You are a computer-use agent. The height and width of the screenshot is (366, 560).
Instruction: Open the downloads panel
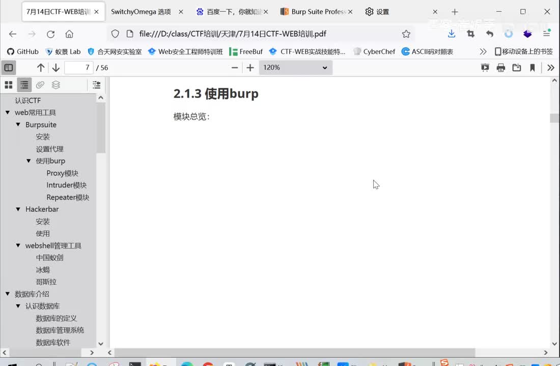pos(452,34)
